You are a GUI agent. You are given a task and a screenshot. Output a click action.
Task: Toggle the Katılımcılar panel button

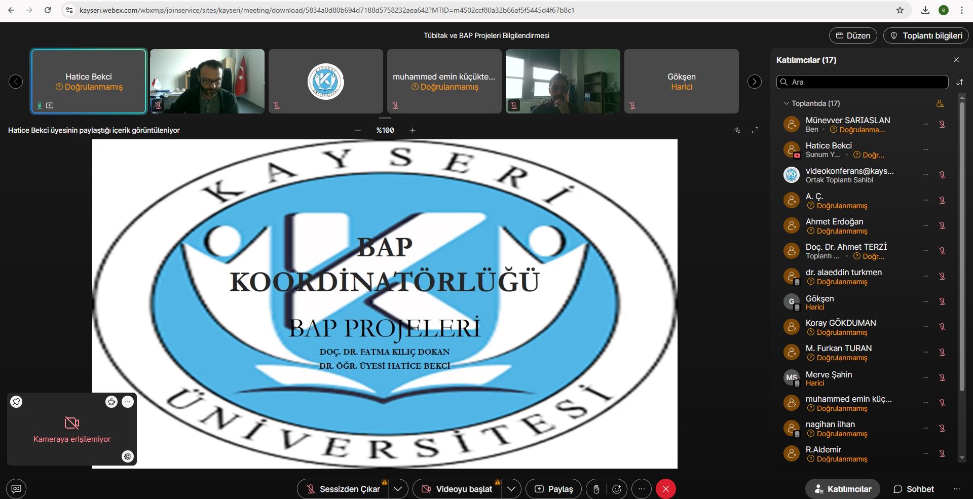click(x=842, y=489)
